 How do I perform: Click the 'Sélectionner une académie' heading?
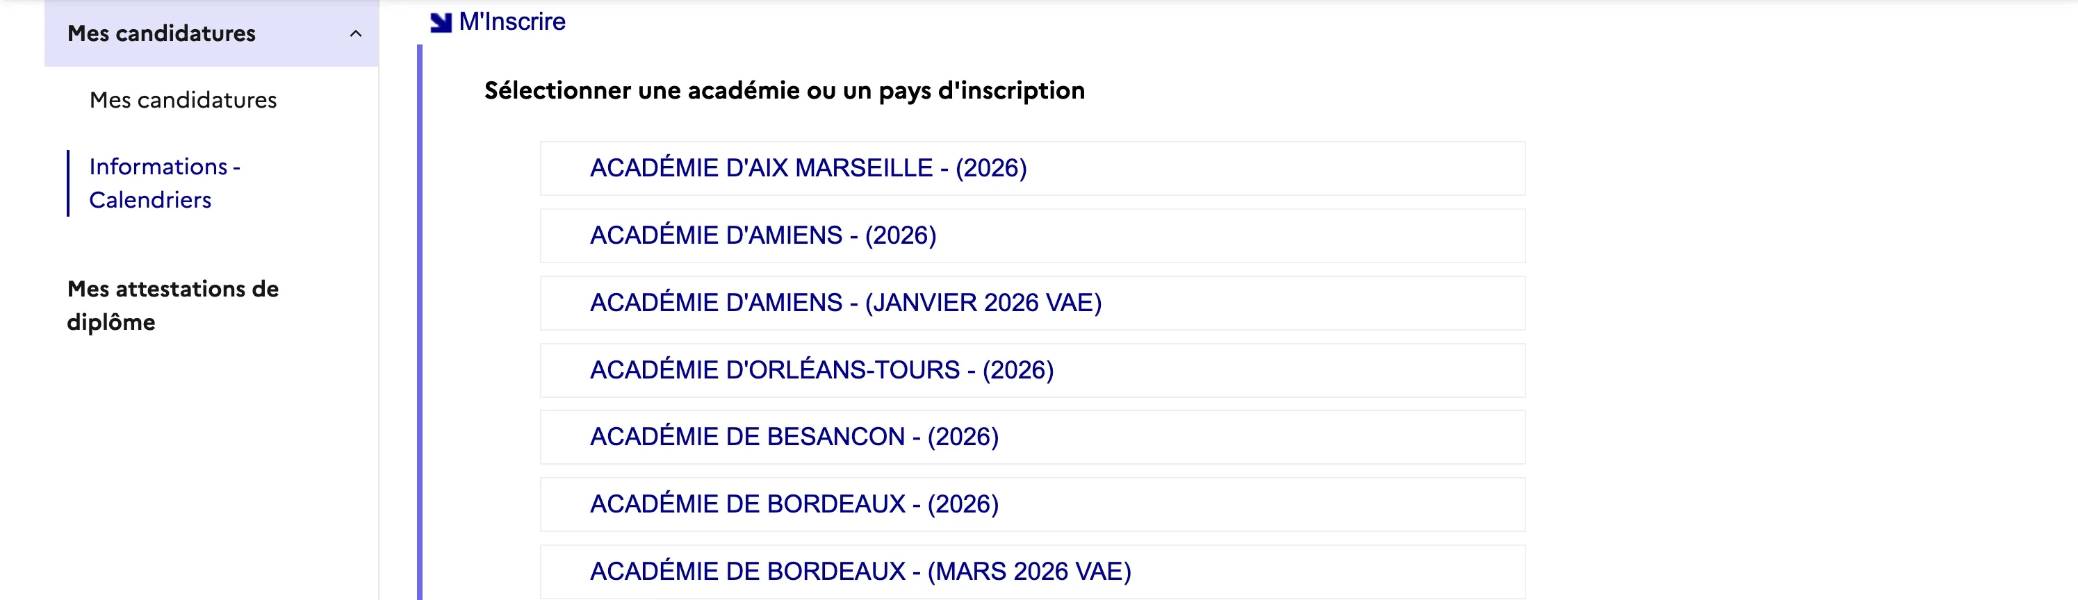pyautogui.click(x=784, y=90)
